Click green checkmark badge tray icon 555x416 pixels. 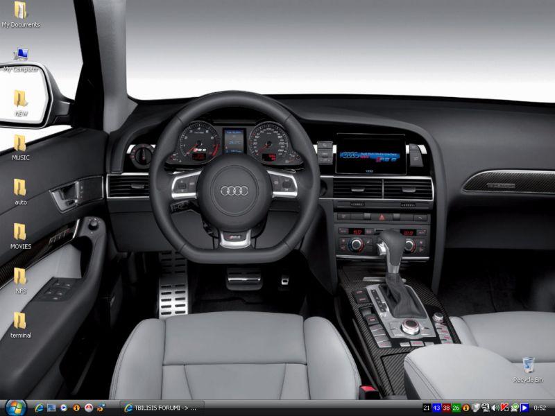(x=515, y=408)
